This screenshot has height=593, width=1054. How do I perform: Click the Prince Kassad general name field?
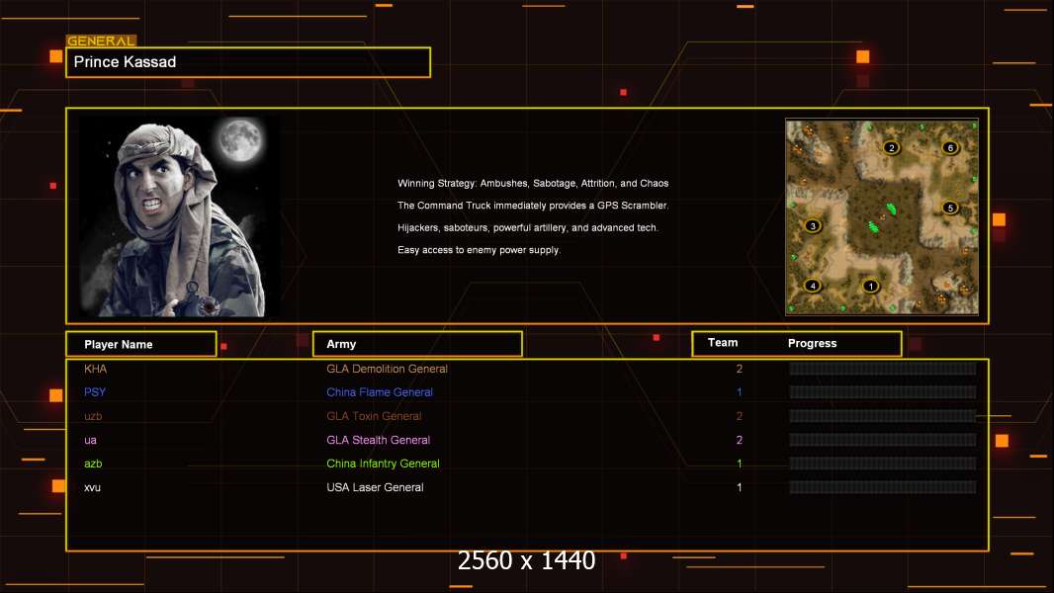[247, 62]
